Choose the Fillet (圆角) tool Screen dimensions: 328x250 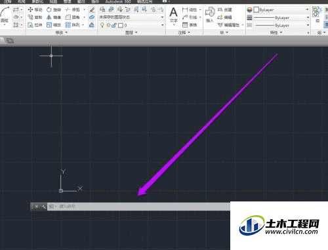click(73, 17)
